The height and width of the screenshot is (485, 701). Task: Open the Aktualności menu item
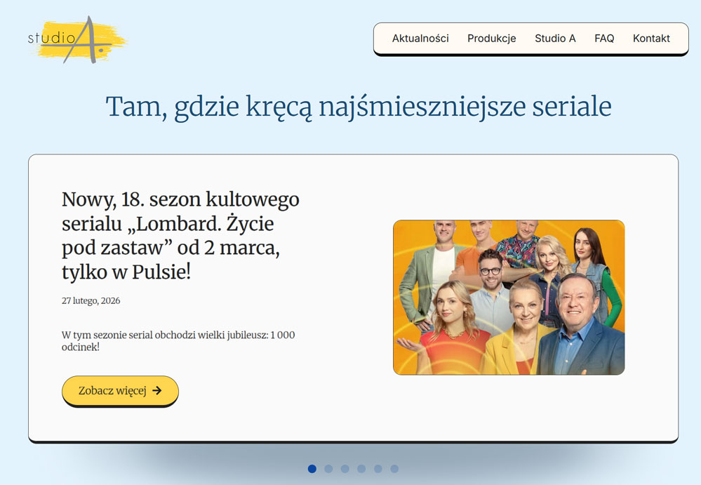[x=420, y=39]
